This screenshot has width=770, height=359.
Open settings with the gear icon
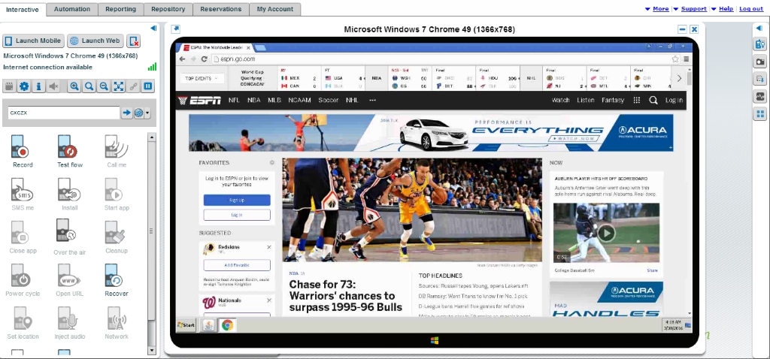[x=23, y=87]
